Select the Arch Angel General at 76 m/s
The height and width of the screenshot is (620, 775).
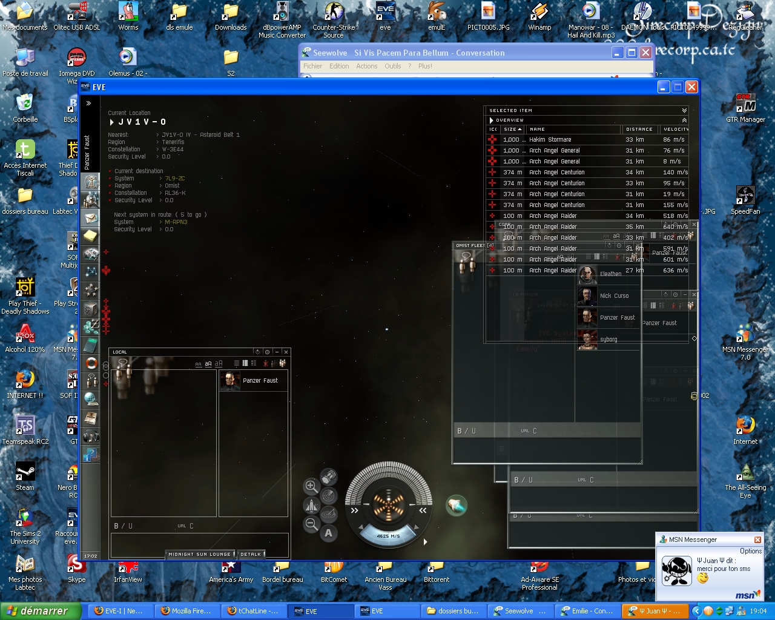click(589, 151)
